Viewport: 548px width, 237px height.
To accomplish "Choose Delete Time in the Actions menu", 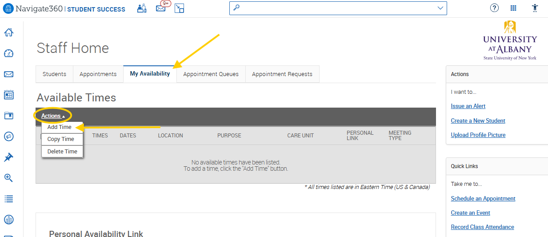I will pyautogui.click(x=62, y=152).
